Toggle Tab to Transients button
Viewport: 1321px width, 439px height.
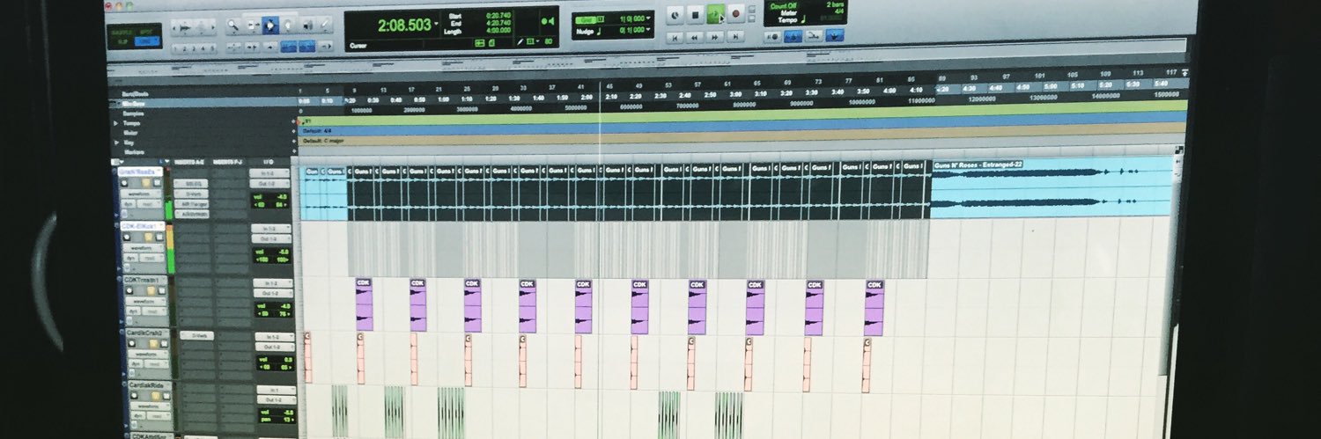(x=253, y=47)
